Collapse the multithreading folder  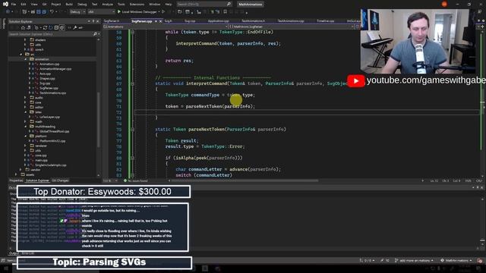pyautogui.click(x=25, y=127)
